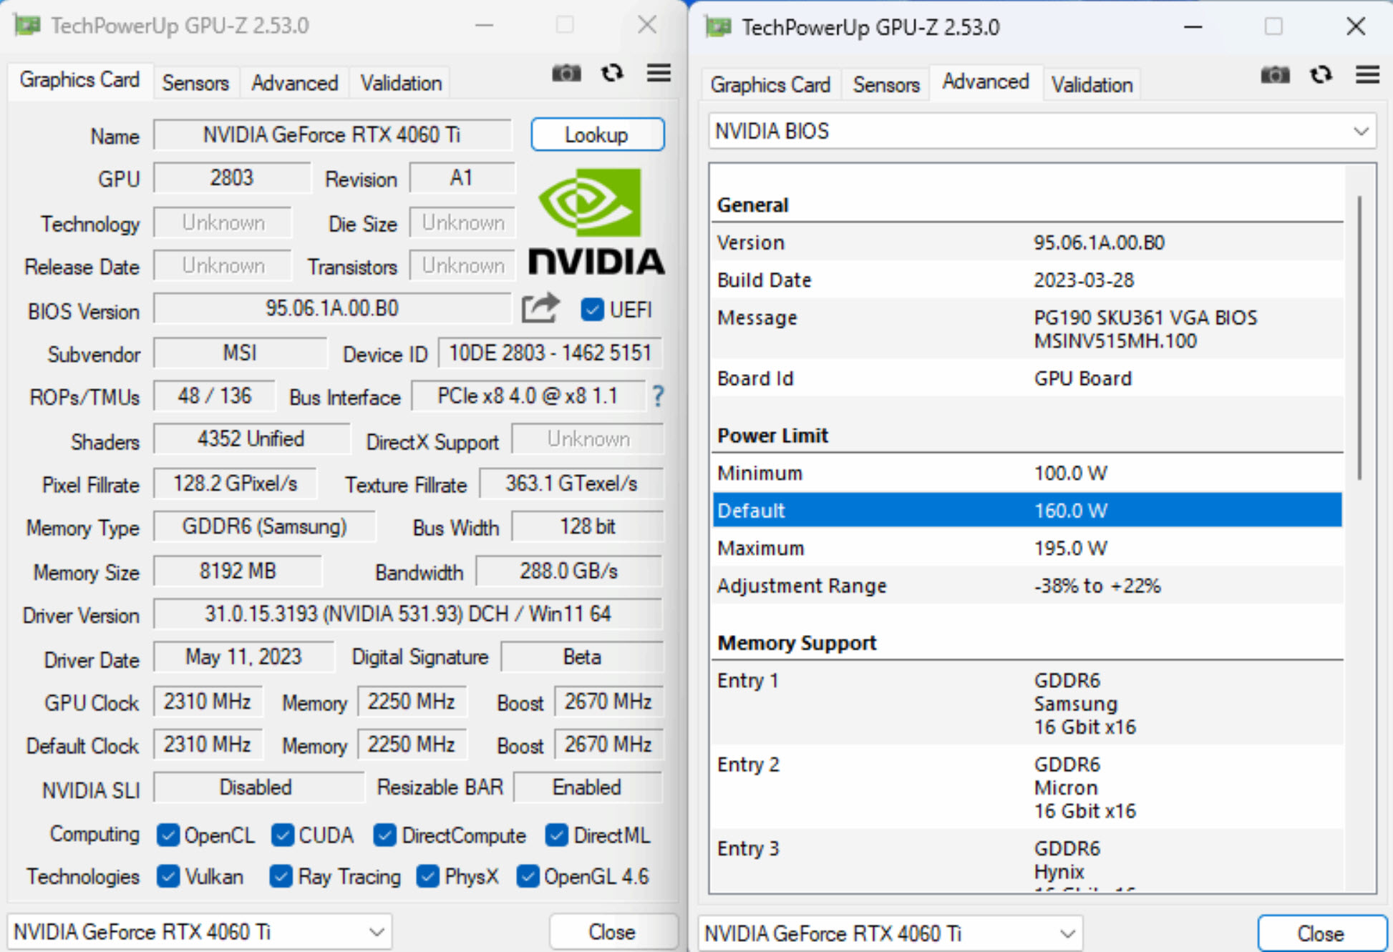This screenshot has height=952, width=1393.
Task: Toggle the OpenCL checkbox
Action: click(x=168, y=835)
